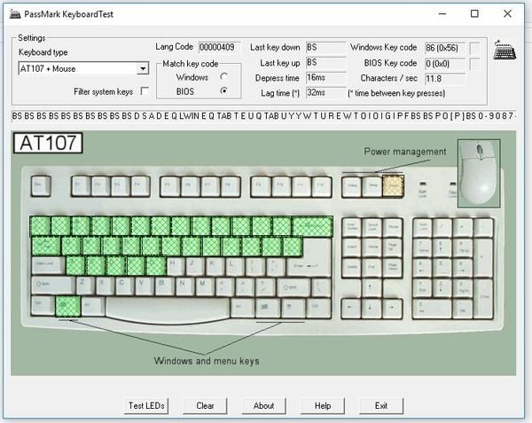The width and height of the screenshot is (532, 423).
Task: Click the M key on keyboard
Action: pyautogui.click(x=205, y=286)
